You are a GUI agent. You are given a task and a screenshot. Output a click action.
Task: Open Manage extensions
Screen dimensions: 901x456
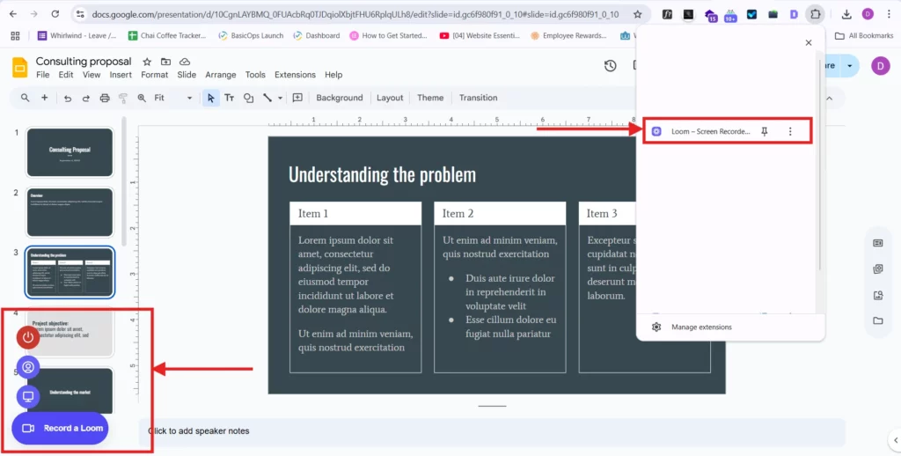coord(700,327)
